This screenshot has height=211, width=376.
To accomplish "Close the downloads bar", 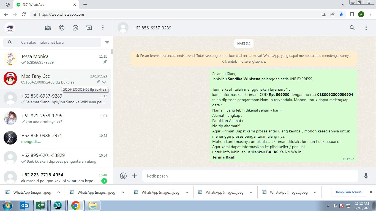I will pyautogui.click(x=371, y=192).
